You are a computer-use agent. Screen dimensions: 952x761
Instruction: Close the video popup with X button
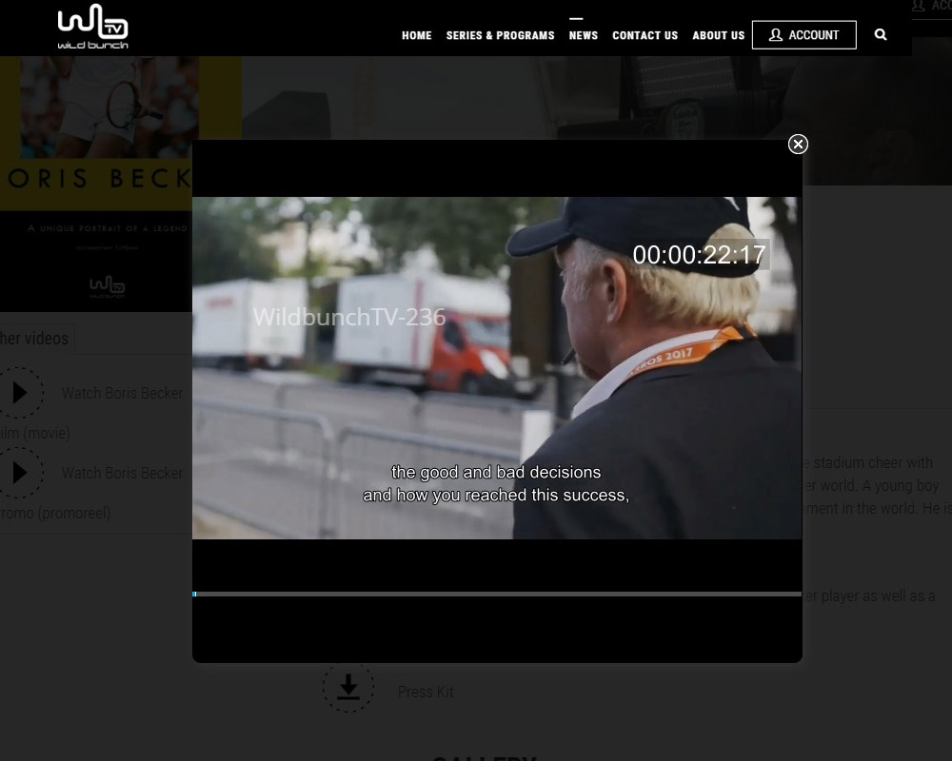pos(798,144)
